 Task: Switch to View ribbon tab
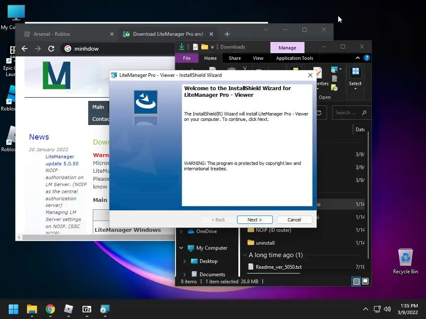pyautogui.click(x=258, y=58)
